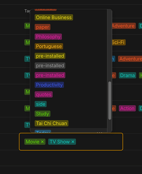Viewport: 142px width, 174px height.
Task: Select the Portuguese tag option
Action: click(x=49, y=46)
